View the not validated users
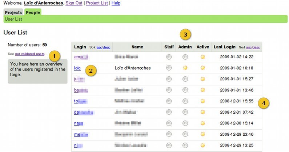Image resolution: width=289 pixels, height=152 pixels. 30,54
